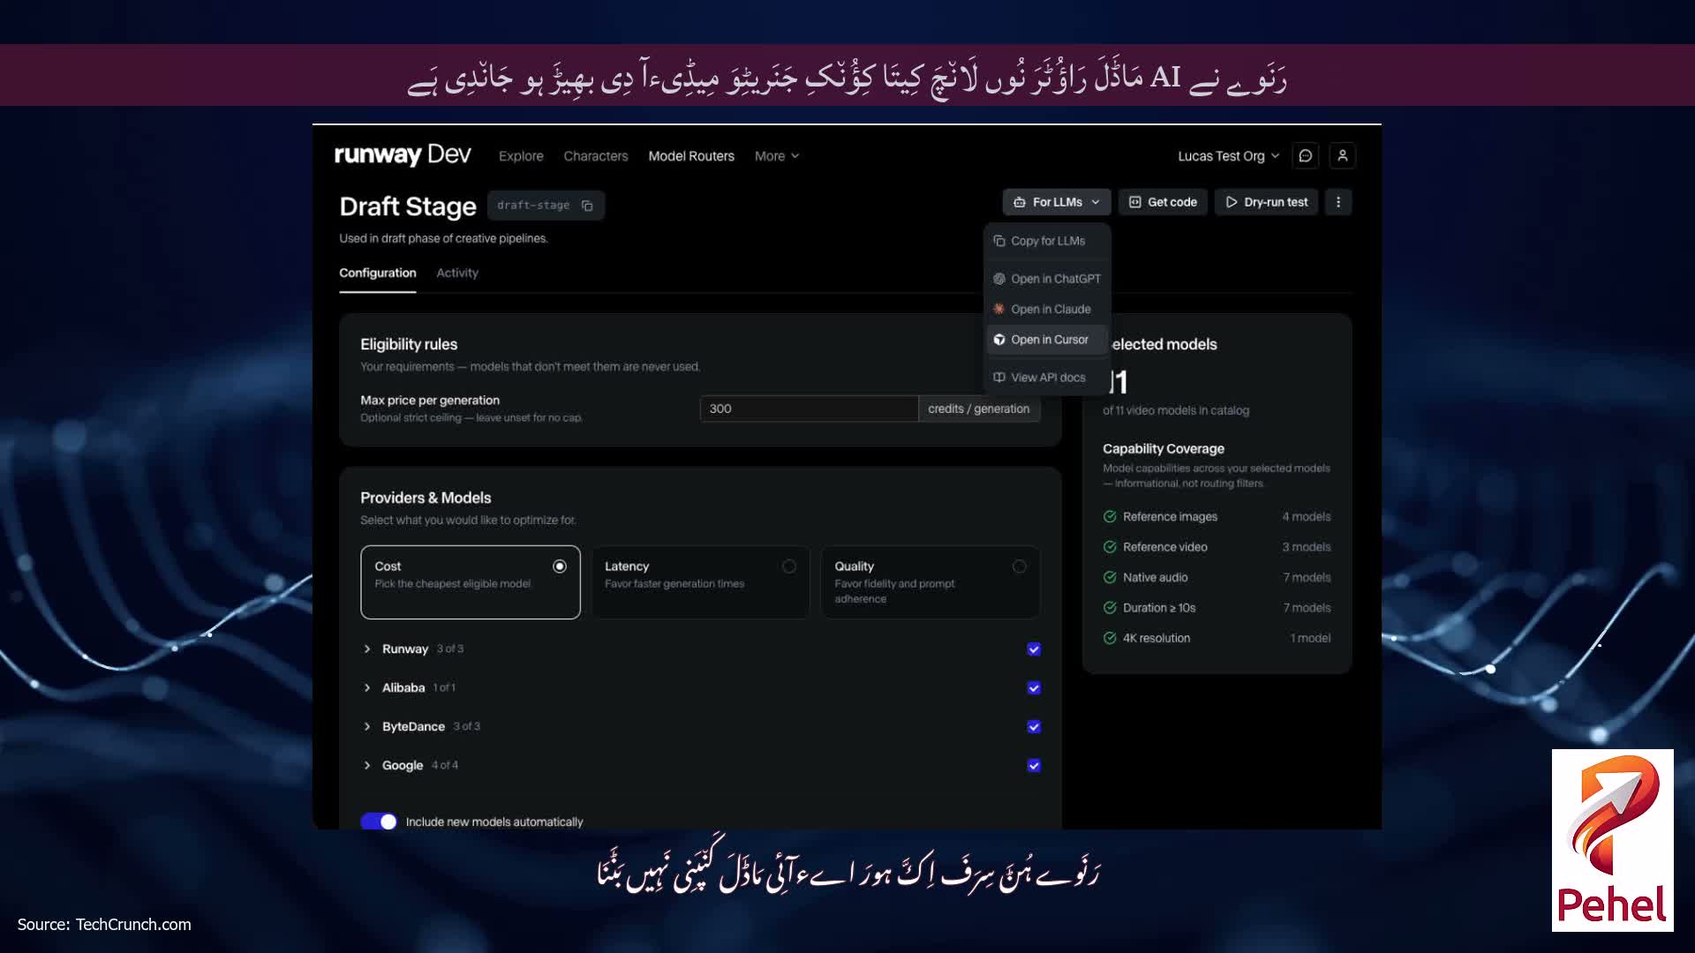The image size is (1695, 953).
Task: Open the Lucas Test Org switcher
Action: point(1228,156)
